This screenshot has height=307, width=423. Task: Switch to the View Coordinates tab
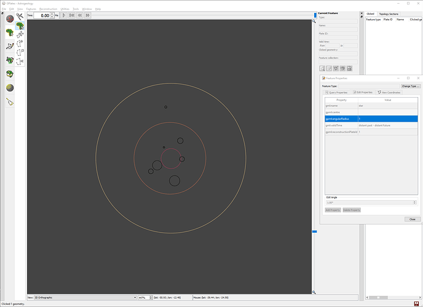click(389, 92)
